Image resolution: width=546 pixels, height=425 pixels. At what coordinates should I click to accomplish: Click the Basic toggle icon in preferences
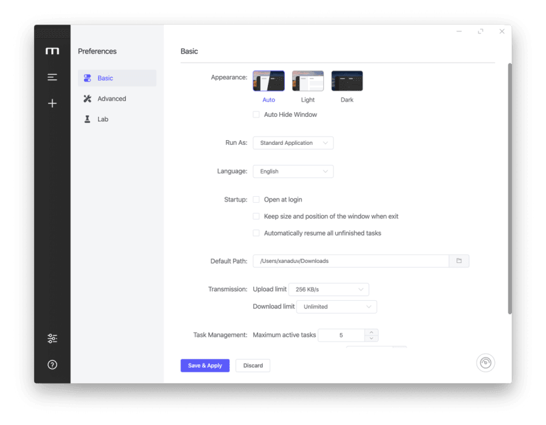[x=87, y=78]
